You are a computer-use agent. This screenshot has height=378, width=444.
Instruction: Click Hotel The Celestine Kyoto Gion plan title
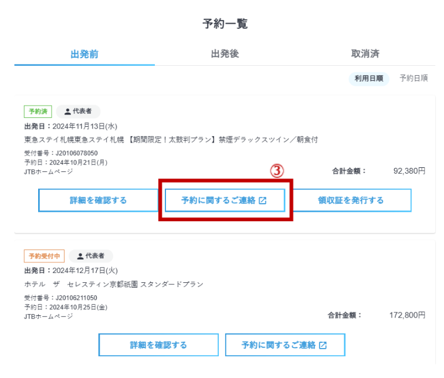[x=114, y=284]
